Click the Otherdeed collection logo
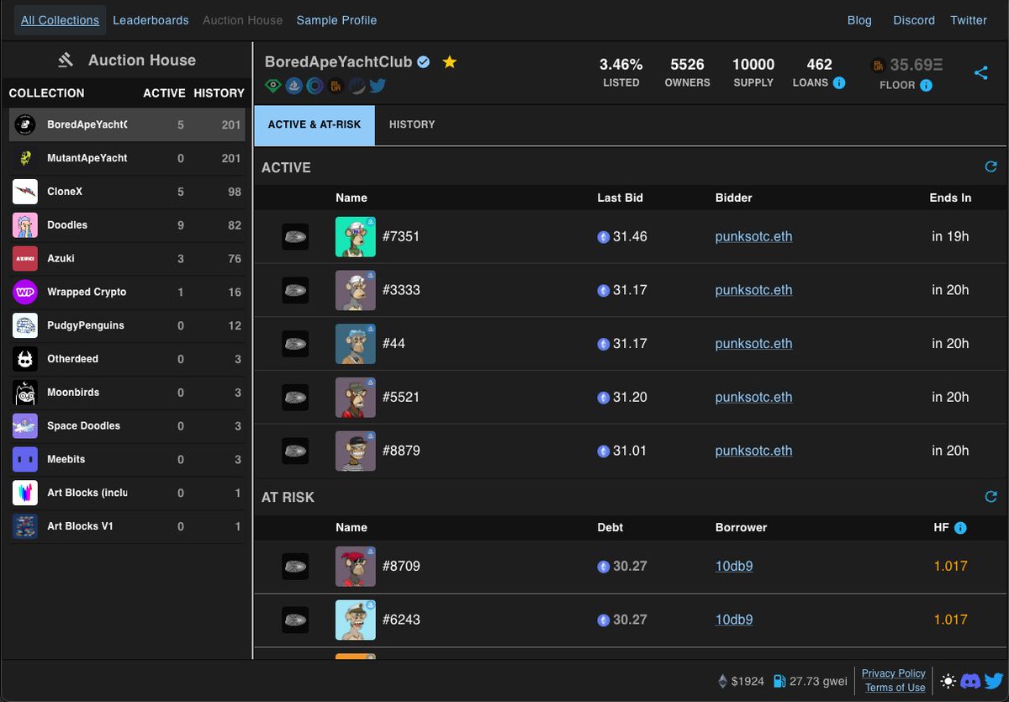 coord(25,359)
